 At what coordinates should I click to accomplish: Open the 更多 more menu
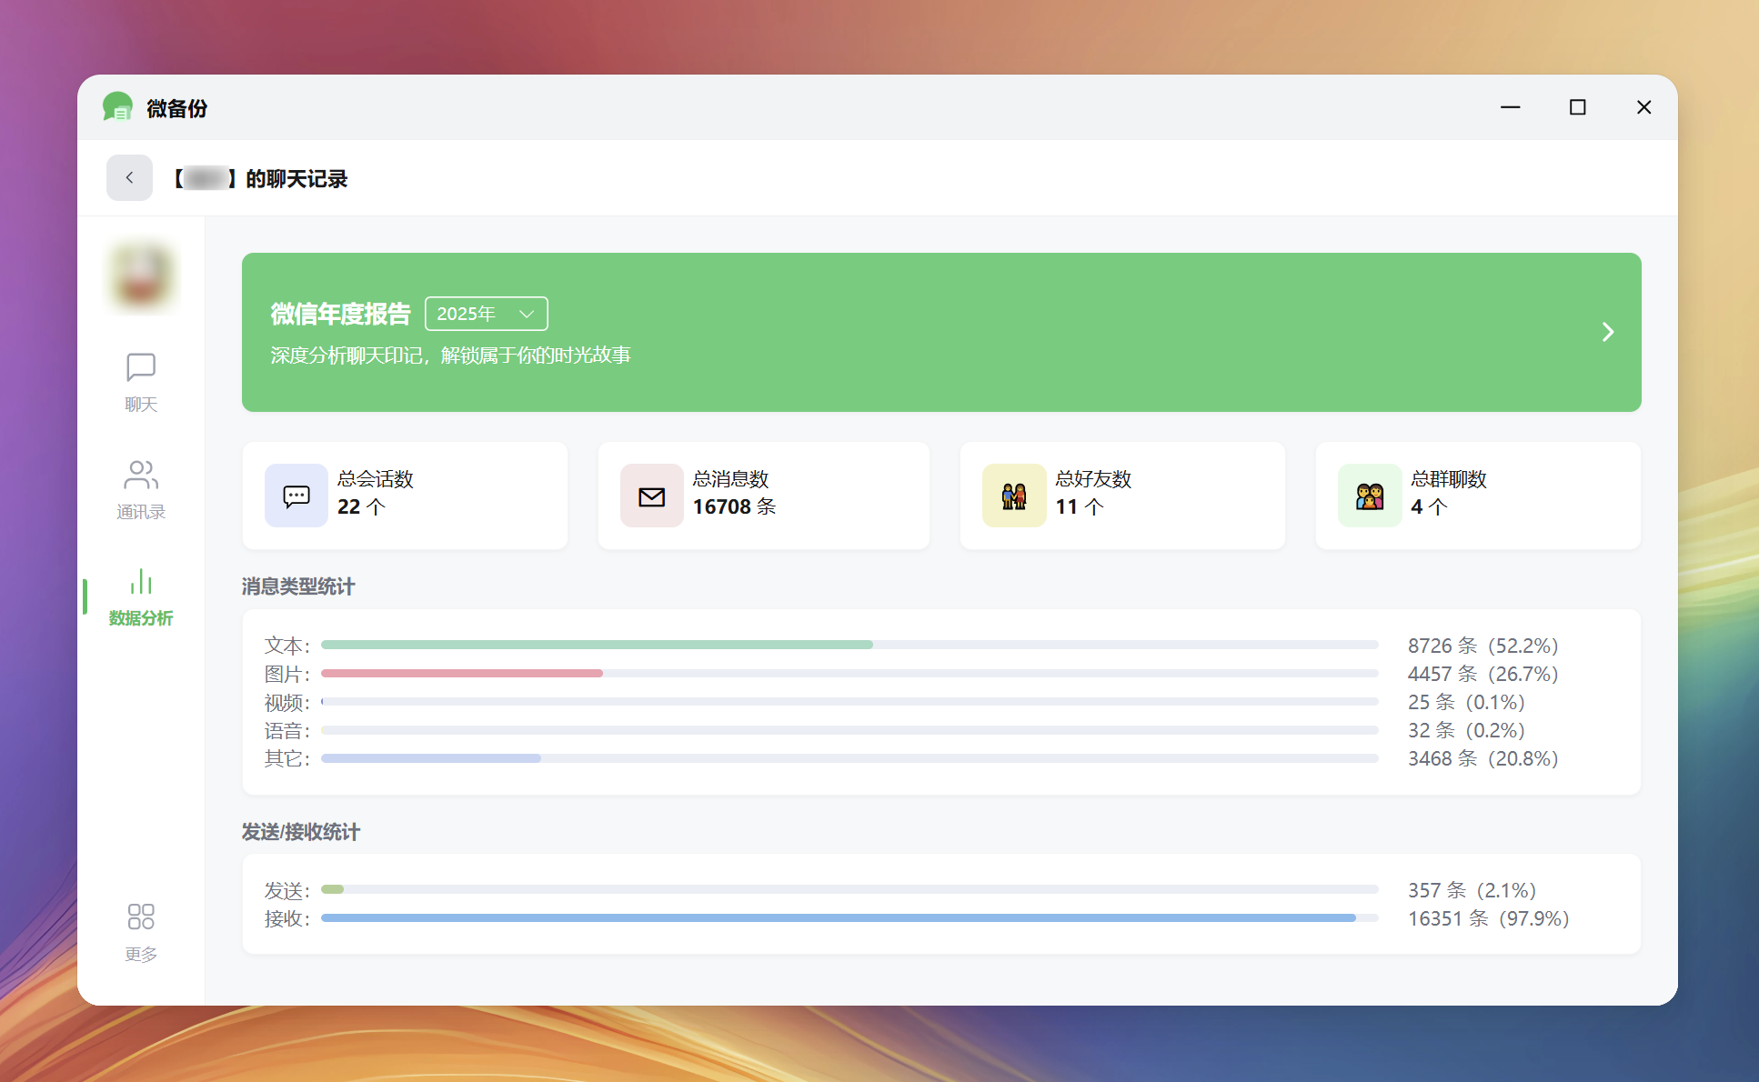point(141,932)
